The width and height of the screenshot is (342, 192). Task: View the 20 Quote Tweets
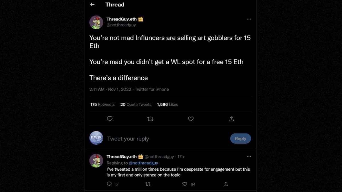tap(136, 104)
